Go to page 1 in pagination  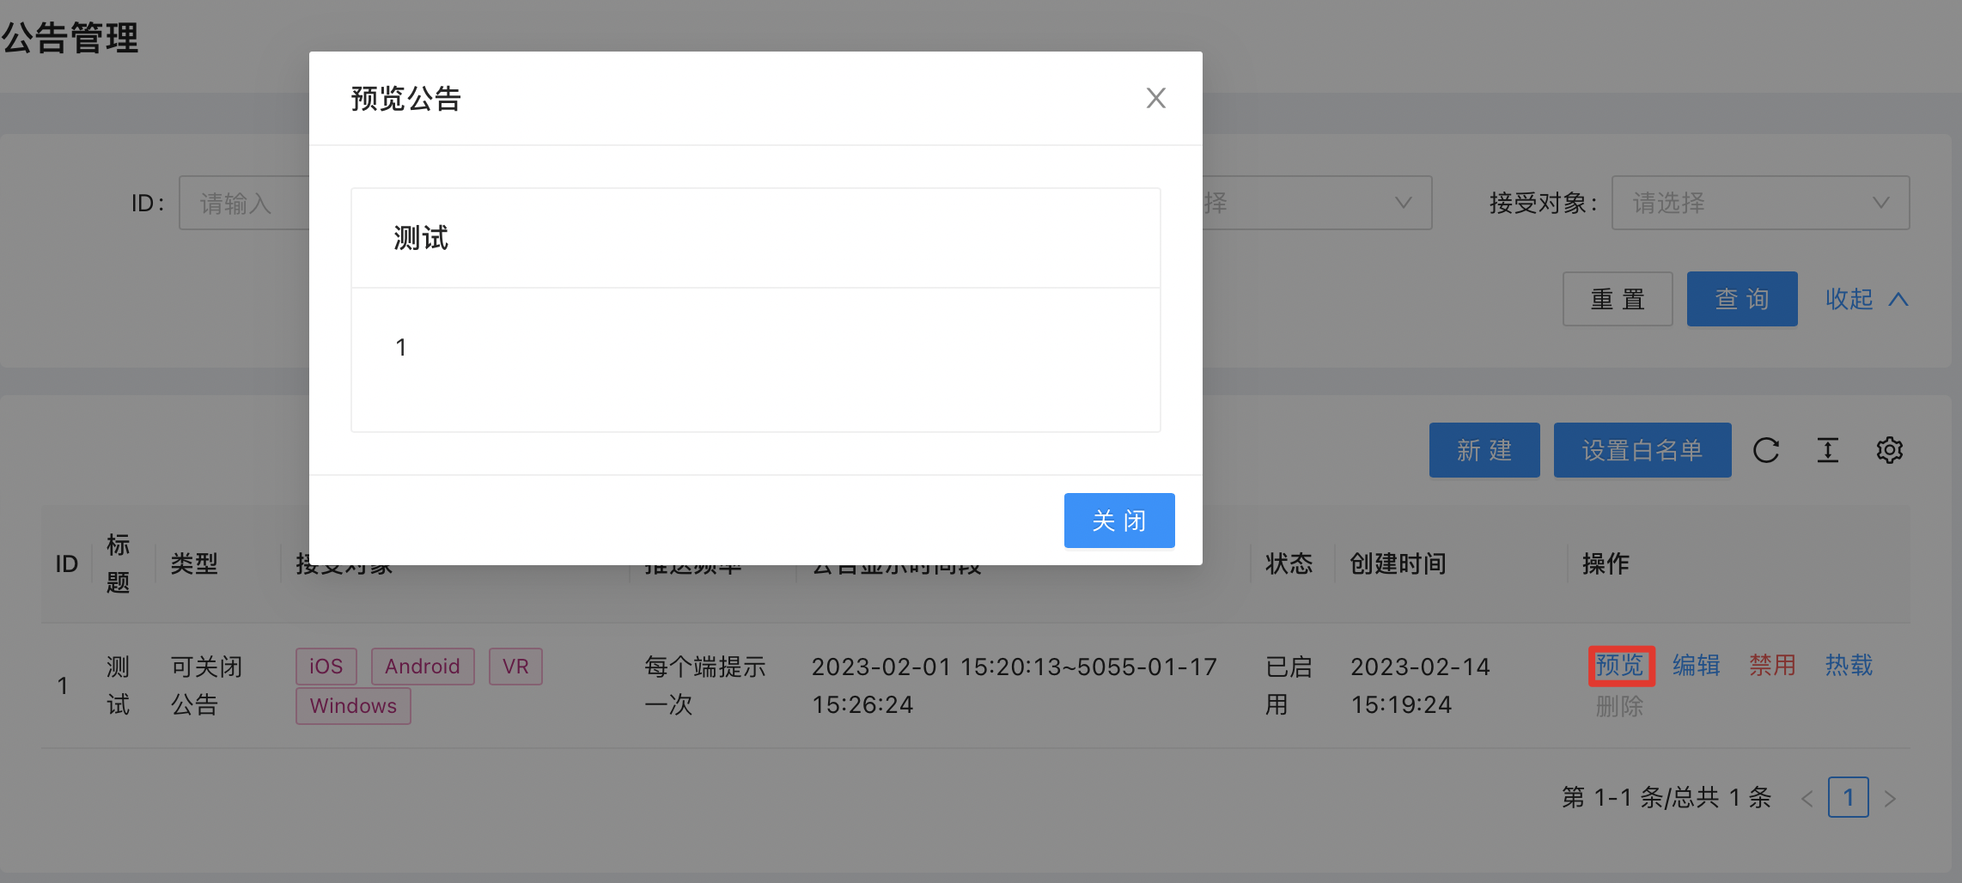(x=1848, y=797)
